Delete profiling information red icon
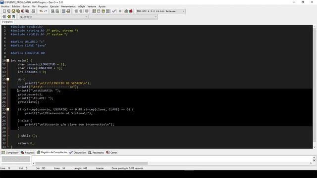This screenshot has width=317, height=178. (x=131, y=11)
